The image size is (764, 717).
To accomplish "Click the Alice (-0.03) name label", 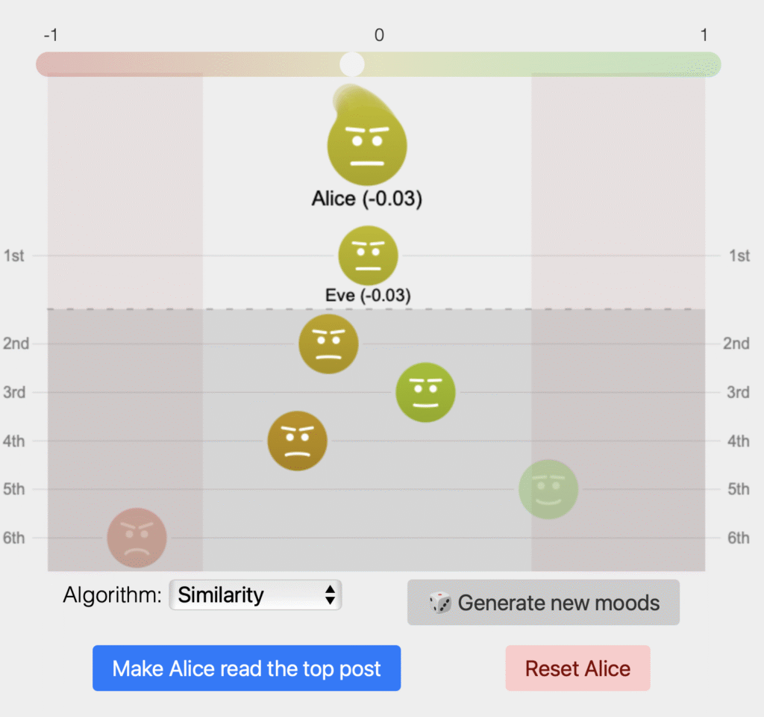I will tap(367, 199).
